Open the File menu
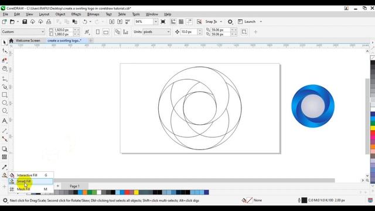Screen dimensions: 375x211 (x=5, y=14)
